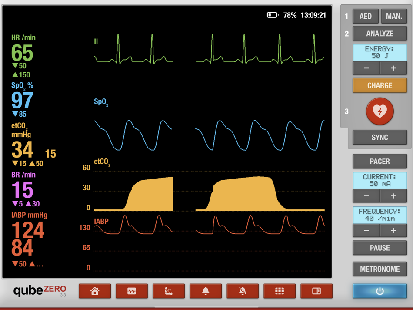Screen dimensions: 413x310
Task: Activate the PACER button
Action: [x=380, y=161]
